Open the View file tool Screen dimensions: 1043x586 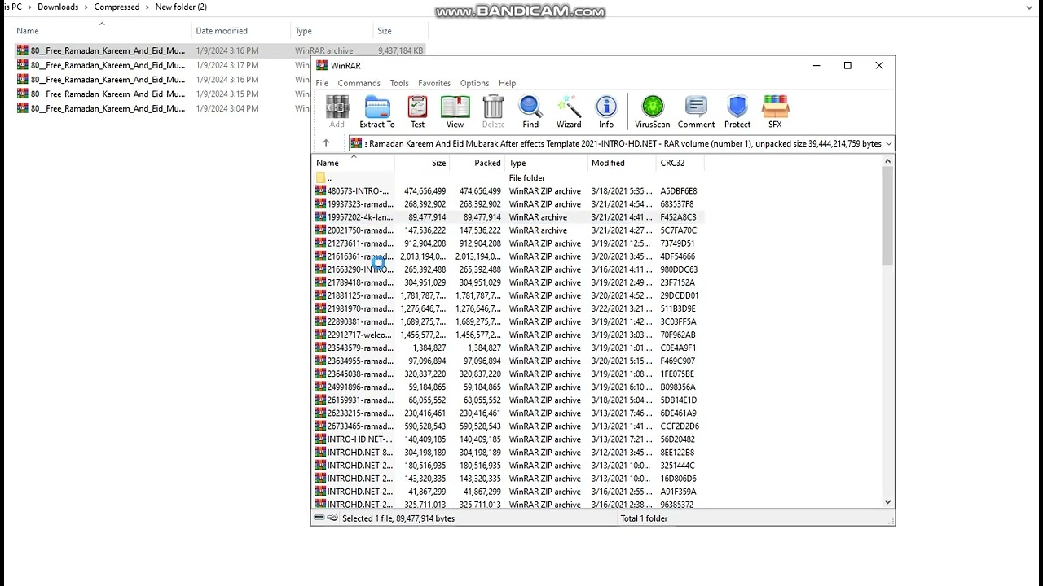pos(455,112)
